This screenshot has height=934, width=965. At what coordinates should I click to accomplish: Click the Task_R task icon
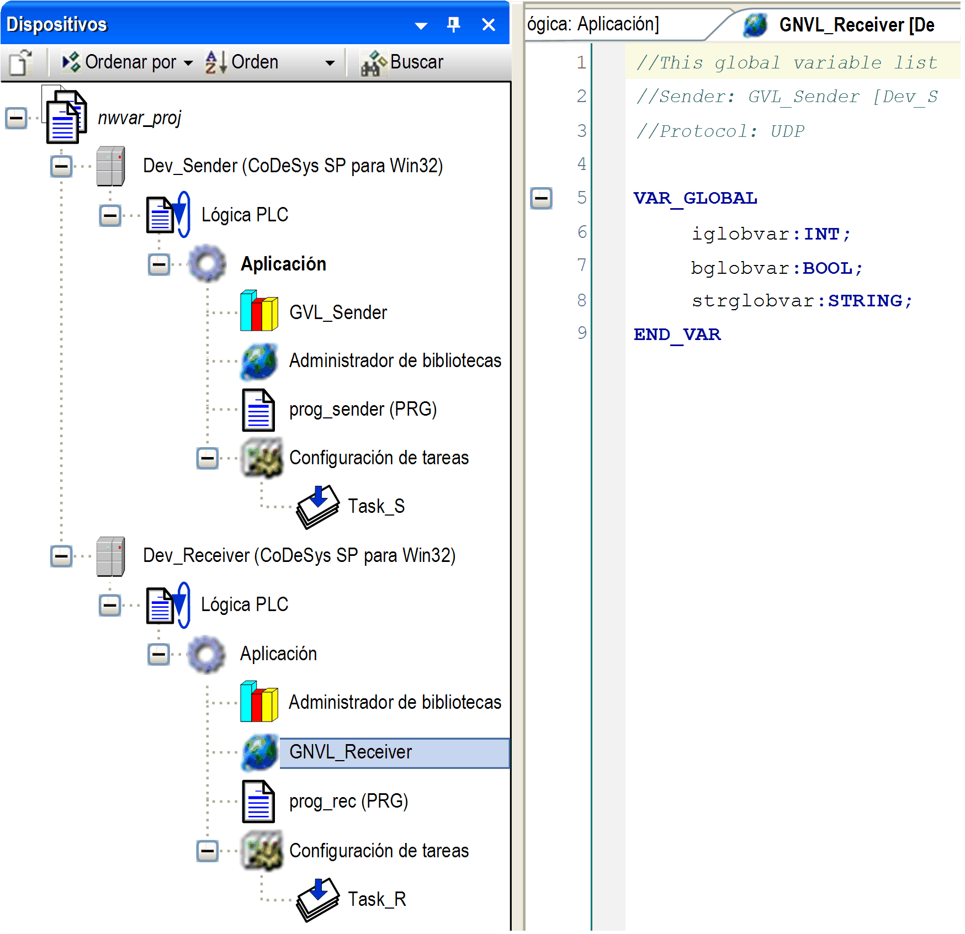[x=317, y=899]
